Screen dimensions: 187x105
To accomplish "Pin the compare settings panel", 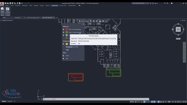I will coord(83,24).
